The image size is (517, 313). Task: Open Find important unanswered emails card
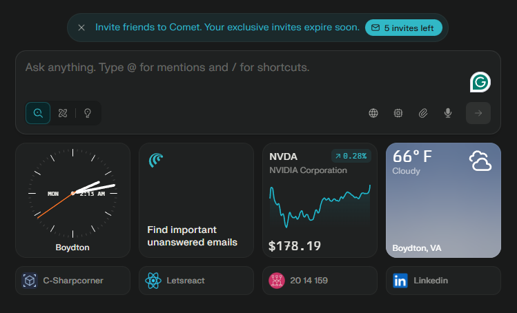pos(196,200)
